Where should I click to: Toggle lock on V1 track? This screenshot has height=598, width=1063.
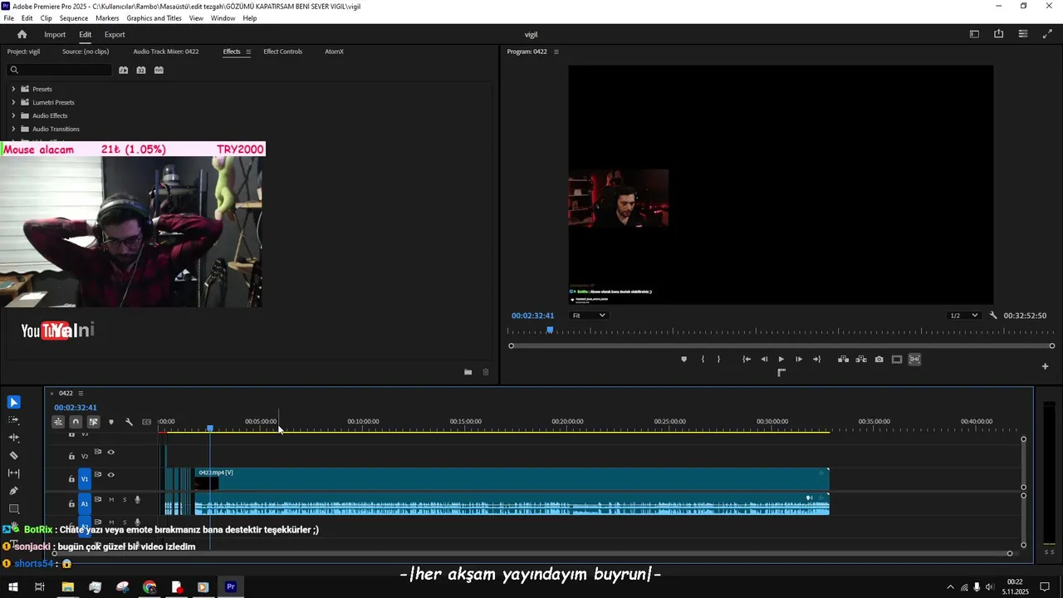(x=71, y=479)
